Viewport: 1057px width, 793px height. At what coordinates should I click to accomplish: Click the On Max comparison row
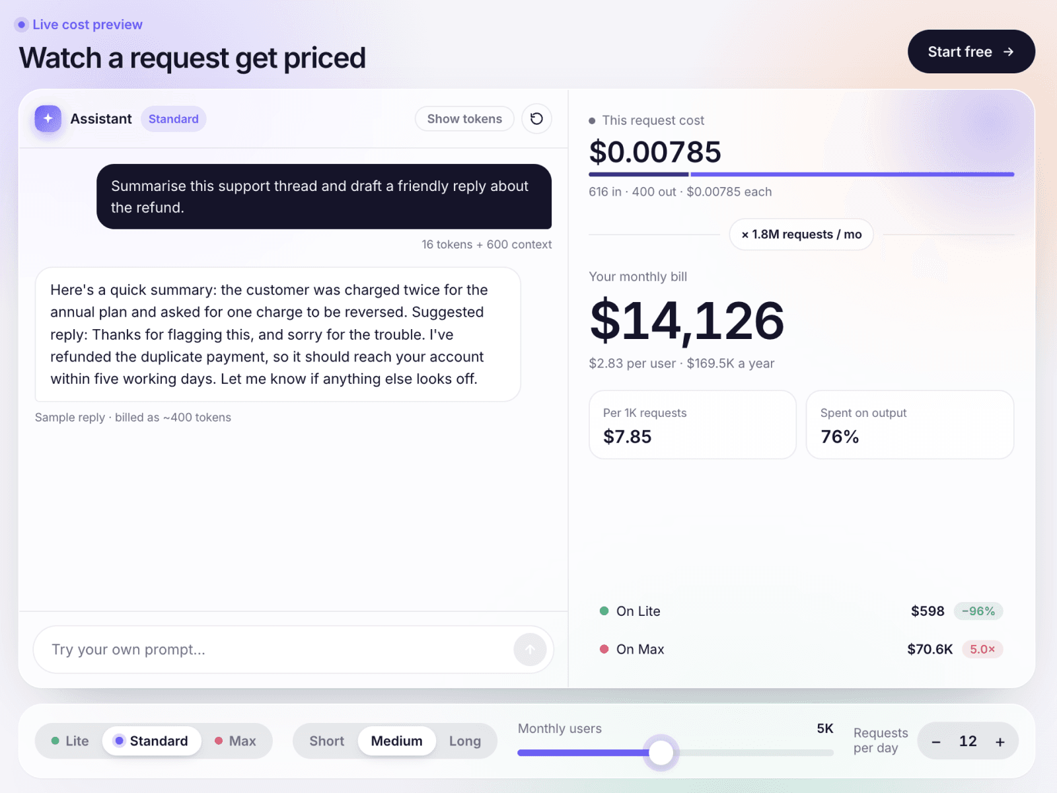point(801,650)
